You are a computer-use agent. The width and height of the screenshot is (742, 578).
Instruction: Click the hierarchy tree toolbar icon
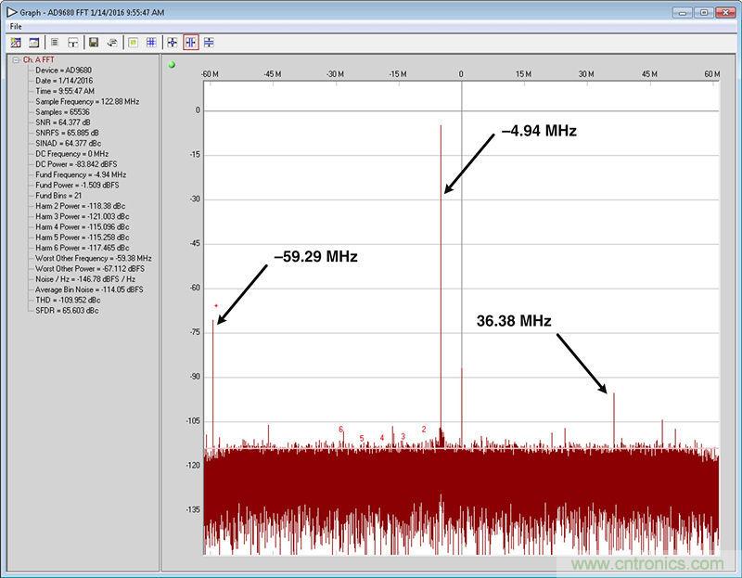[72, 43]
